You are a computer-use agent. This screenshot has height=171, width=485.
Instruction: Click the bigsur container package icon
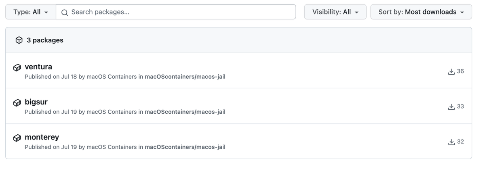pyautogui.click(x=17, y=103)
